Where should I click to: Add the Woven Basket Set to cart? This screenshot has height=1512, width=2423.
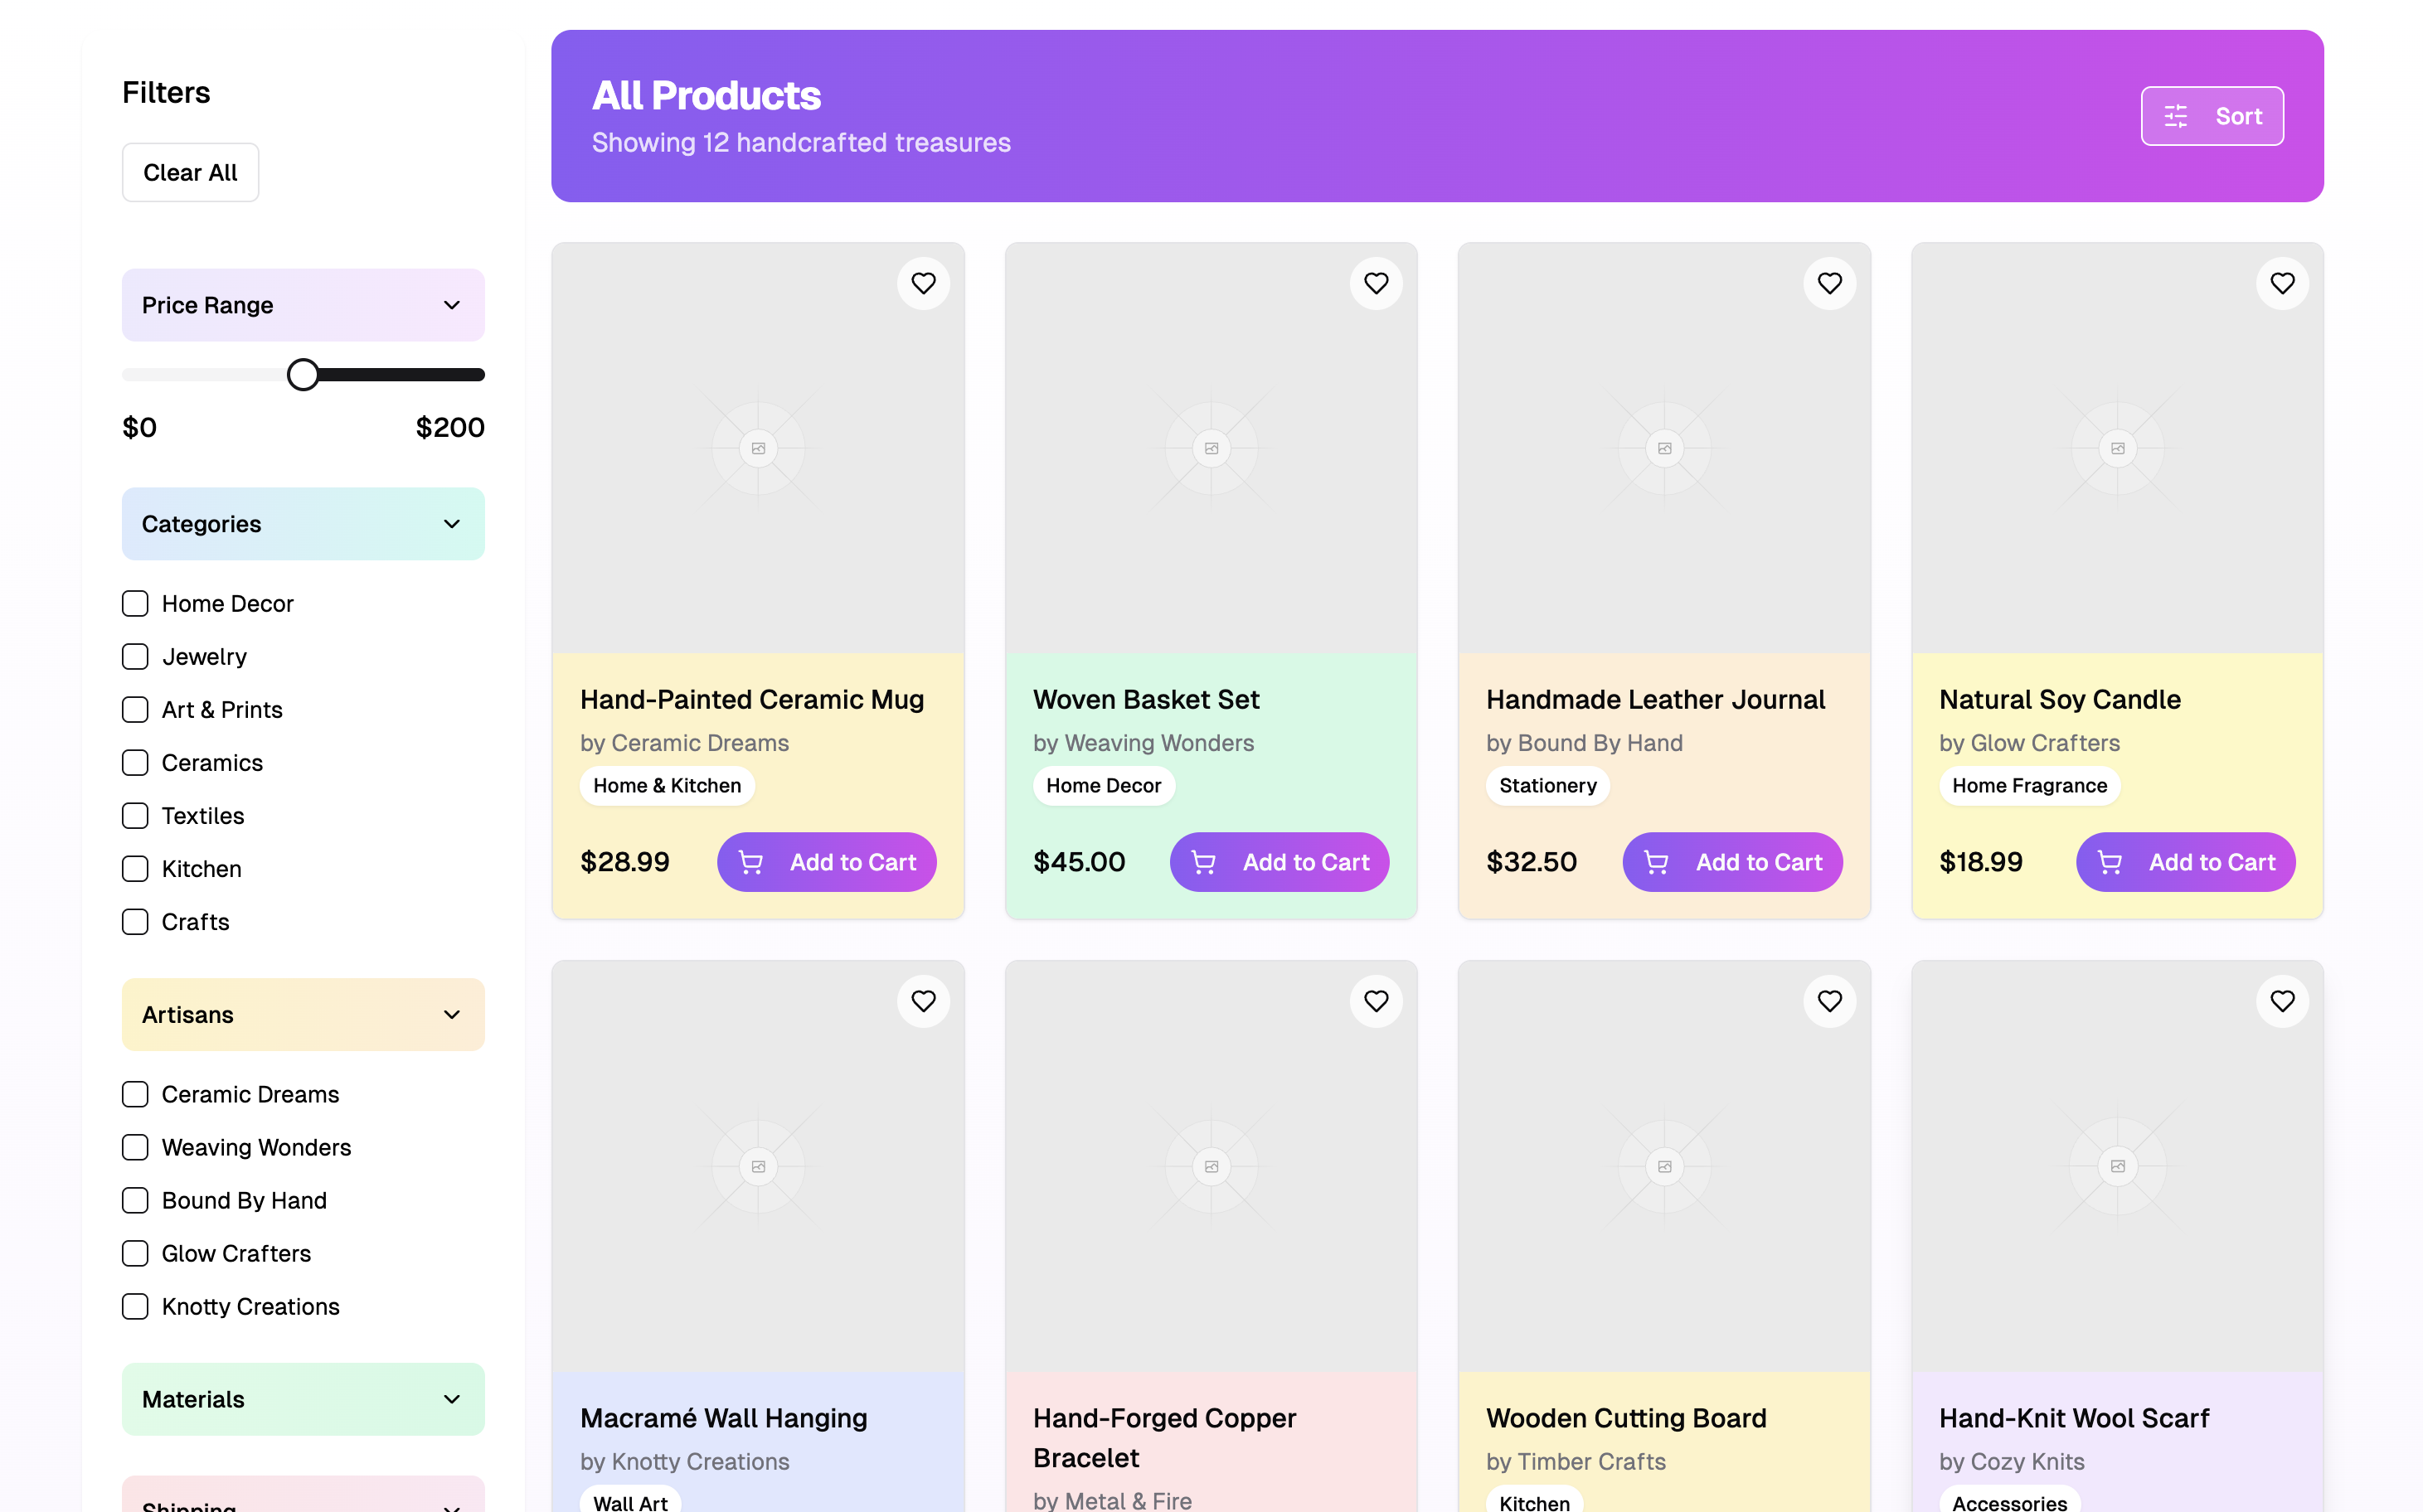(1279, 862)
